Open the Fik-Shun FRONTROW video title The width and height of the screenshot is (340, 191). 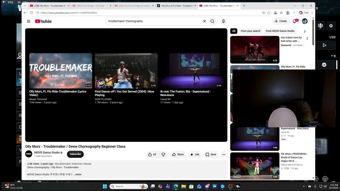pyautogui.click(x=294, y=157)
